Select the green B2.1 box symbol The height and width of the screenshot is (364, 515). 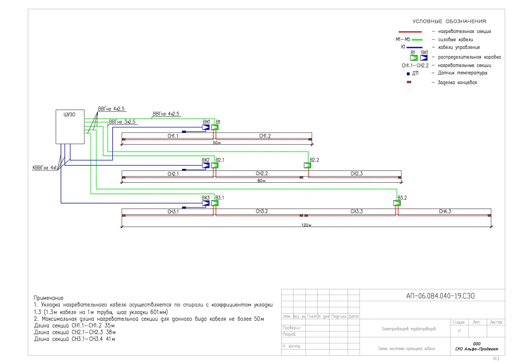click(214, 165)
